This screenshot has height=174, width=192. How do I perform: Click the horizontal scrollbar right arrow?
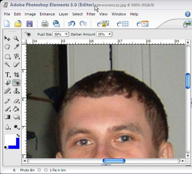point(183,161)
